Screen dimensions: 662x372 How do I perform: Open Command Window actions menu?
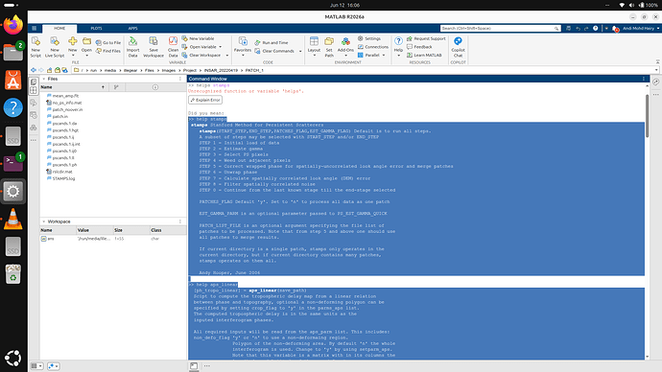[x=644, y=79]
